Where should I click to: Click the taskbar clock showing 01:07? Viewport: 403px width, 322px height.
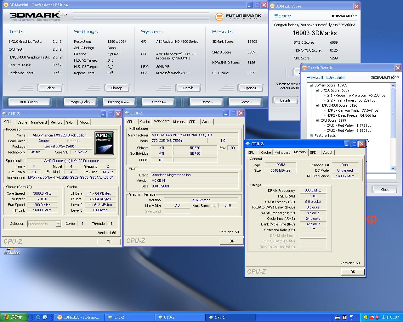pos(390,317)
